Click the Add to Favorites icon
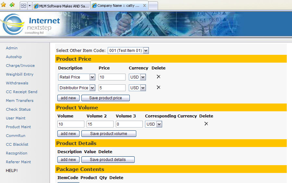The height and width of the screenshot is (183, 292). (12, 5)
